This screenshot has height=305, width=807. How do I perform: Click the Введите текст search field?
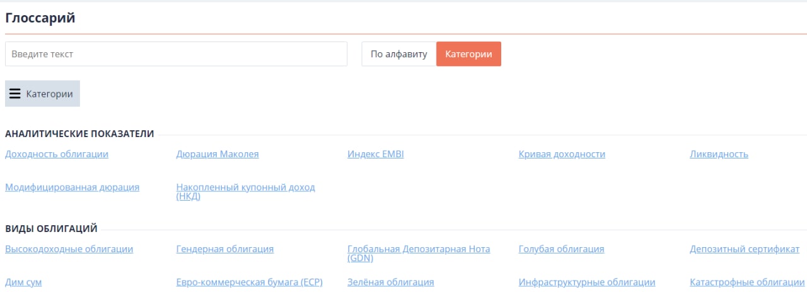click(176, 54)
